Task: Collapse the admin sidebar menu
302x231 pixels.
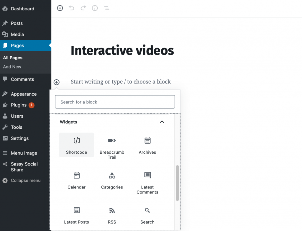Action: (26, 181)
